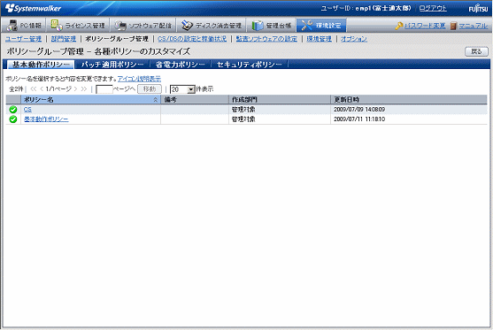Open the ソフトウェア配信 toolbar tab

[x=143, y=25]
